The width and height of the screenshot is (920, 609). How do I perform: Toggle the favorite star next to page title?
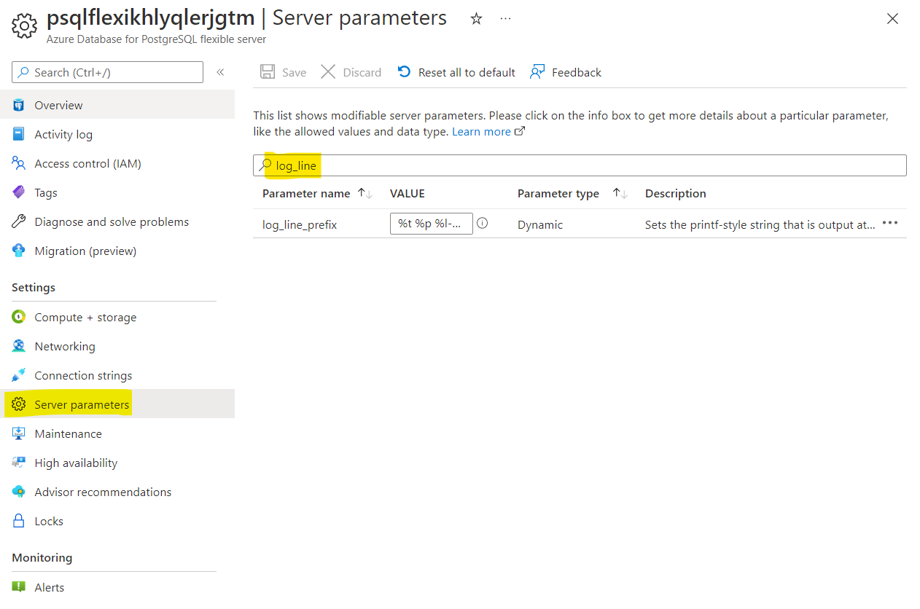[475, 18]
